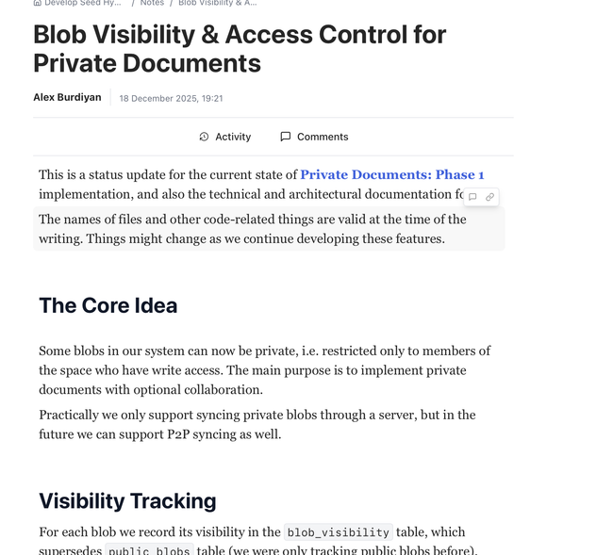Screen dimensions: 613x555
Task: Go to the Notes breadcrumb
Action: (152, 3)
